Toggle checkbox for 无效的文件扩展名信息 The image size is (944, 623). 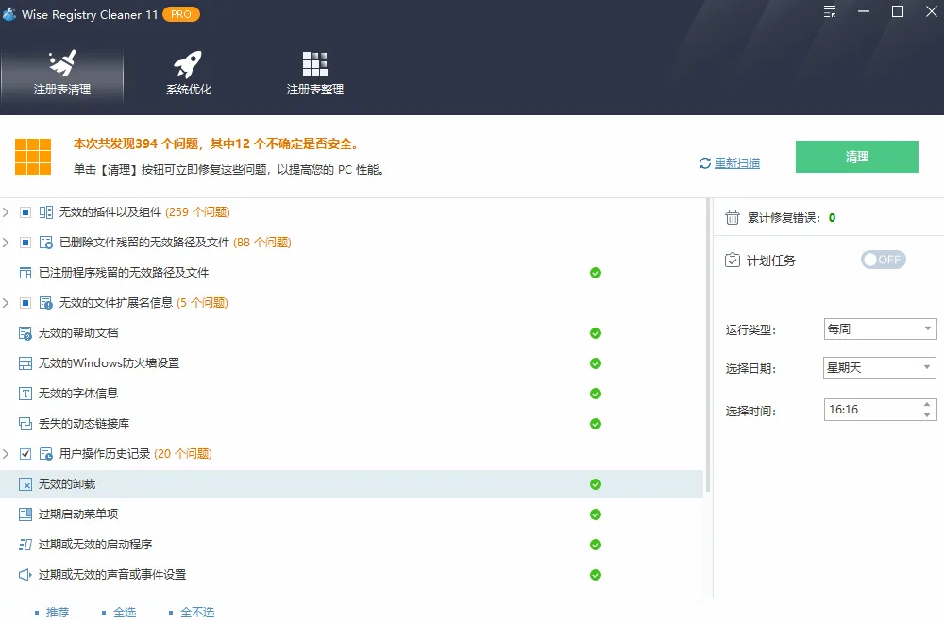point(25,303)
